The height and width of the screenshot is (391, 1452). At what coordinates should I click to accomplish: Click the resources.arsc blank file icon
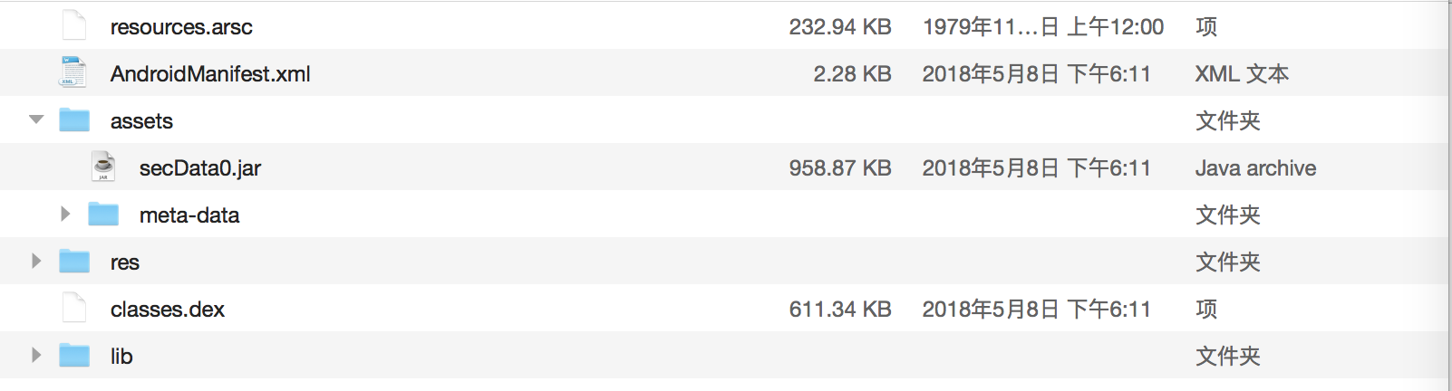coord(74,25)
